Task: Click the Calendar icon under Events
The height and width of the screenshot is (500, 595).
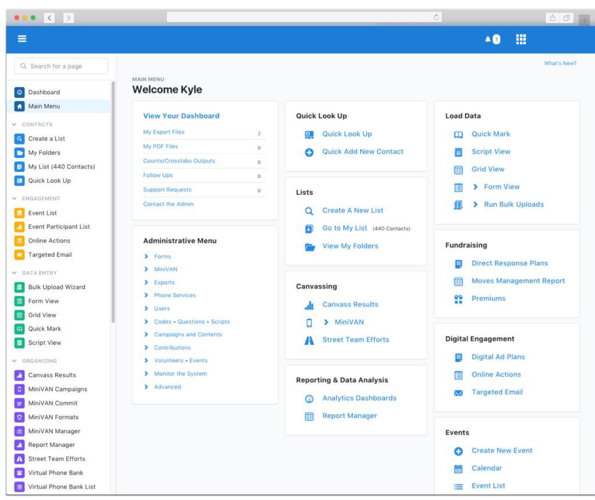Action: (x=458, y=469)
